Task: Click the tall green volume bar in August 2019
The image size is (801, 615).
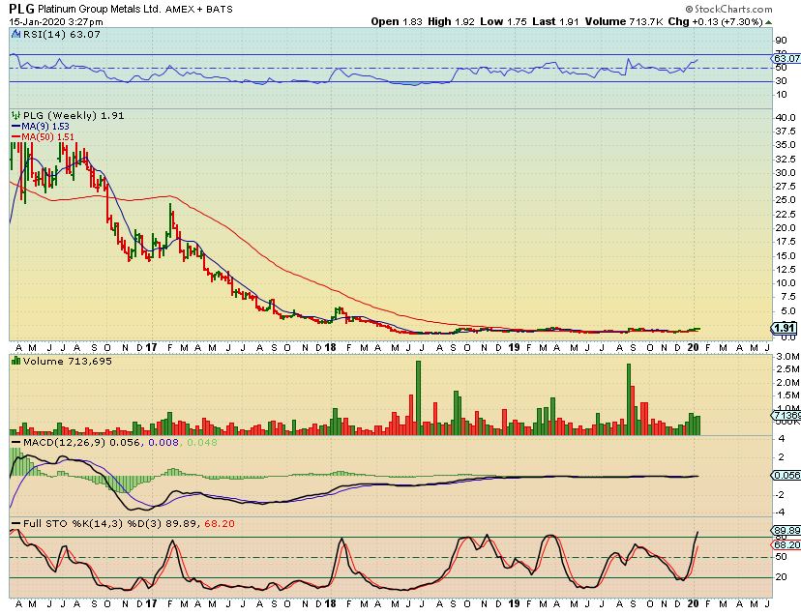Action: (629, 399)
